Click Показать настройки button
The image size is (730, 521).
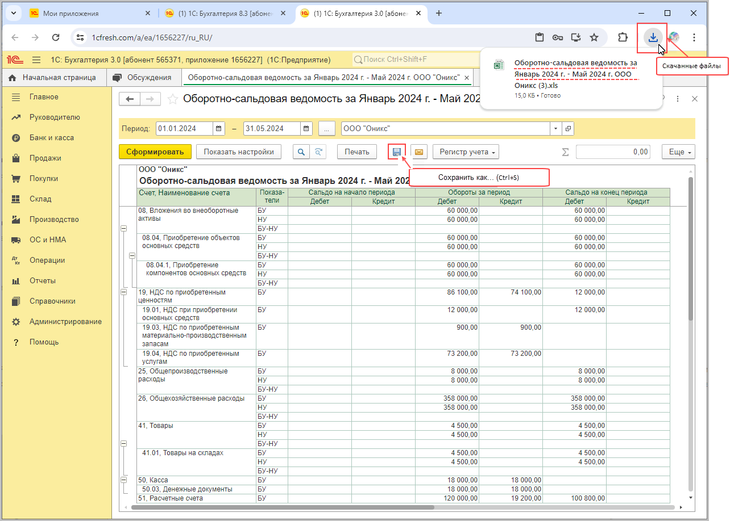[239, 152]
